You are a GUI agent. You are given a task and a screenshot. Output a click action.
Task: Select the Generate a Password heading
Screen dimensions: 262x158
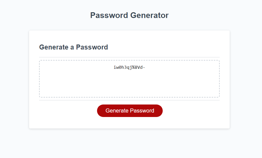click(x=73, y=47)
